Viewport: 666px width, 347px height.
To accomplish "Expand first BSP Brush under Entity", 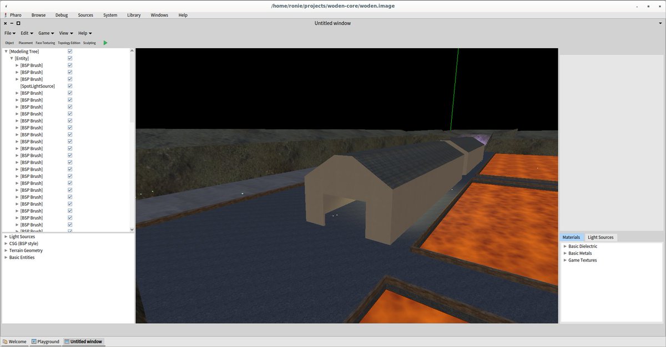I will [x=17, y=65].
